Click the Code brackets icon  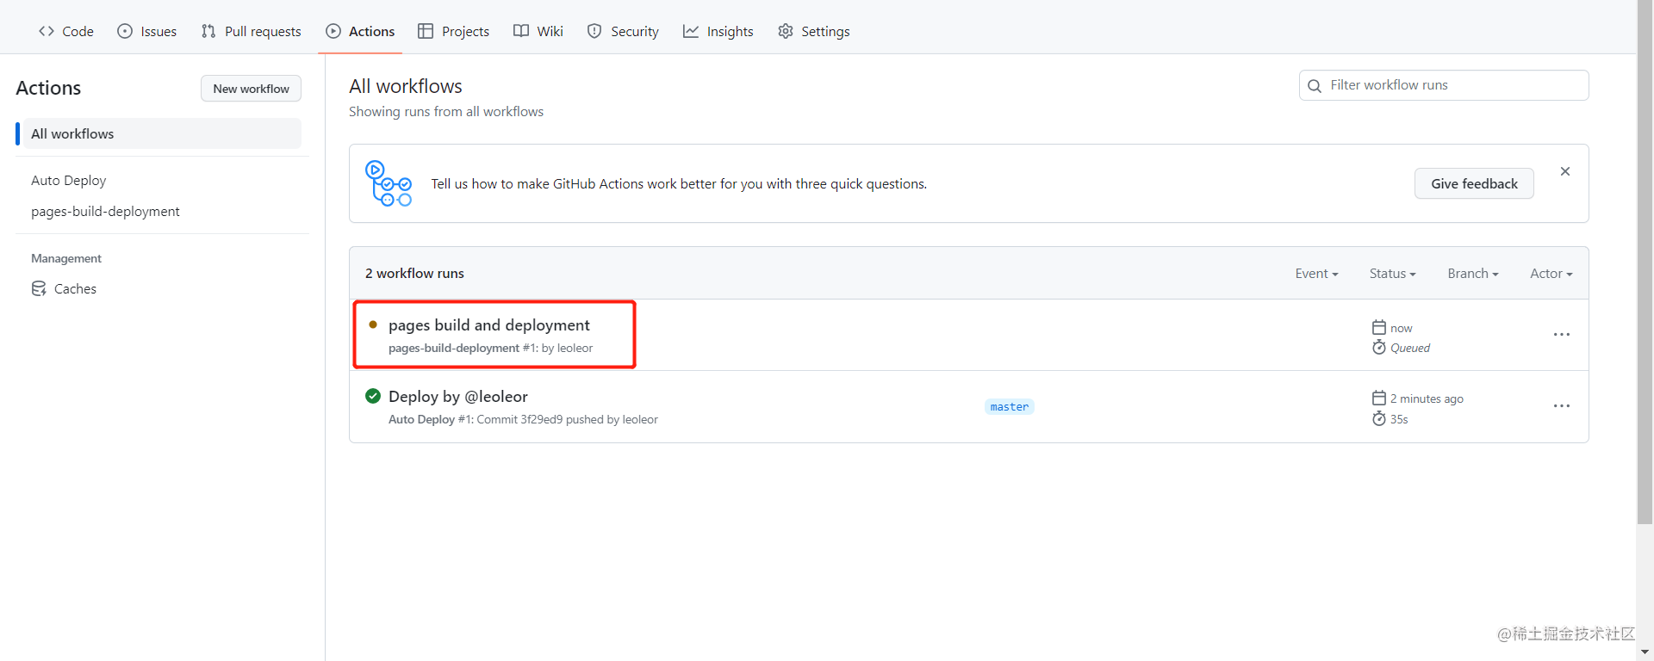click(x=47, y=31)
